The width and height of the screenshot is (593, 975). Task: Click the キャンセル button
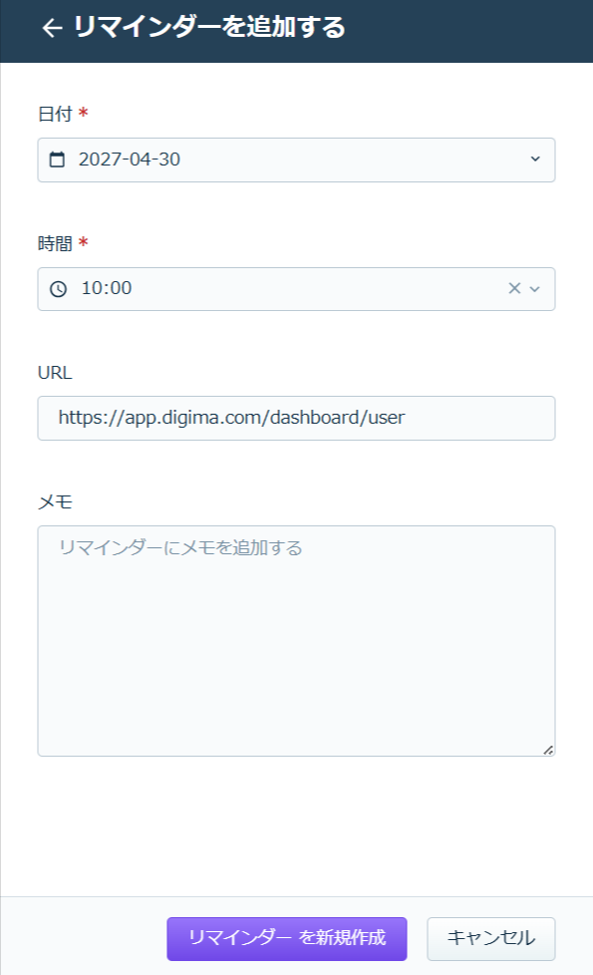491,938
